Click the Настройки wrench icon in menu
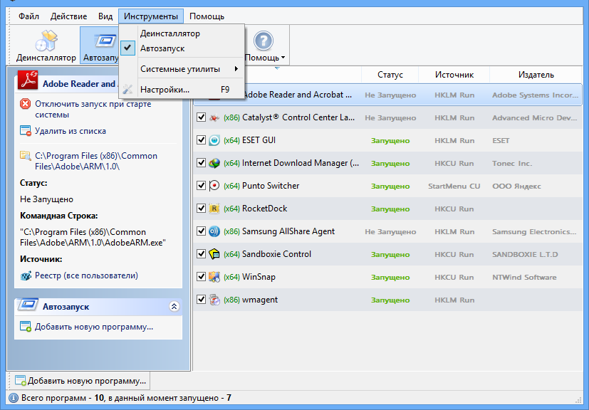Image resolution: width=589 pixels, height=410 pixels. pyautogui.click(x=127, y=90)
